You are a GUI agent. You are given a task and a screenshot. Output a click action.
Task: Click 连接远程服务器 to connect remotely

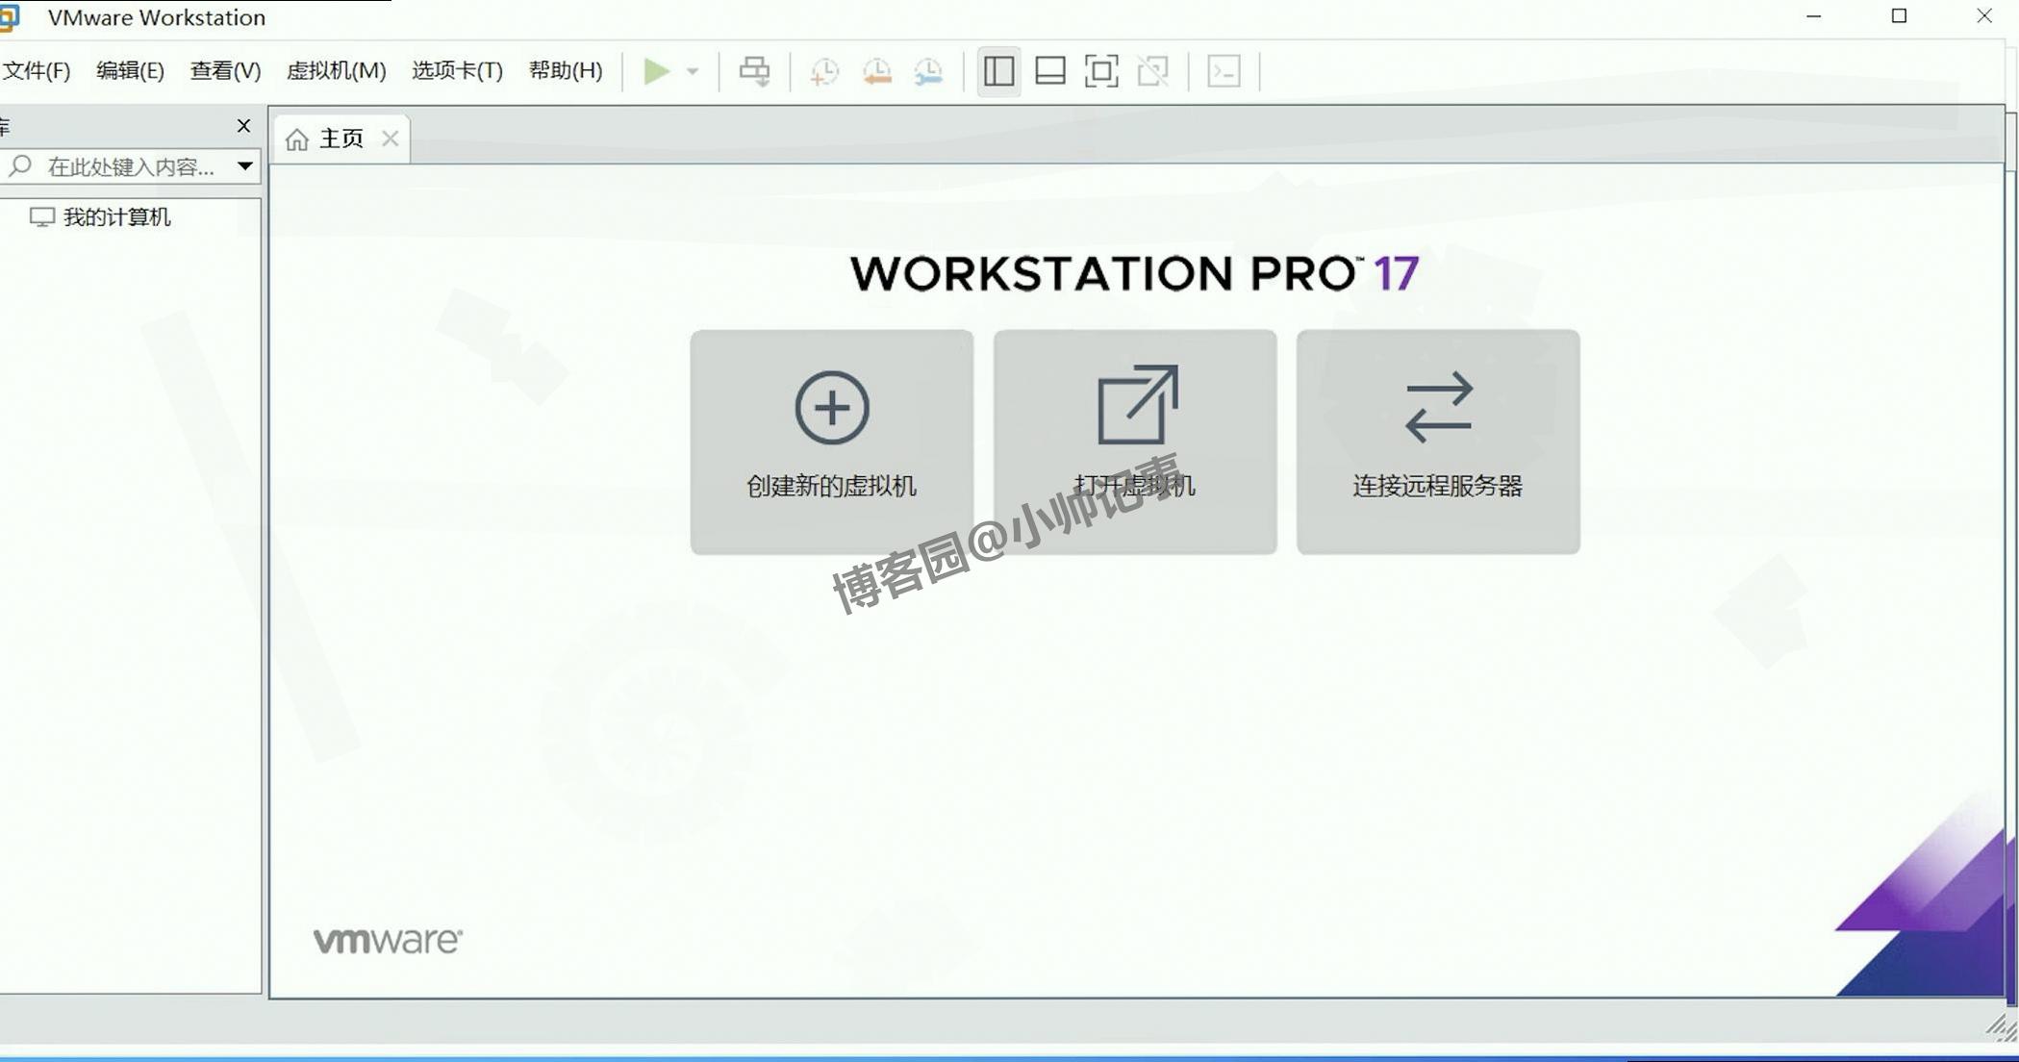[1436, 442]
